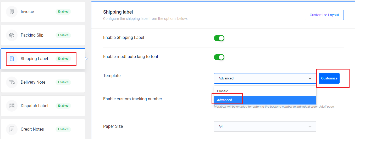Click the blue Customize button
Viewport: 365px width, 156px height.
click(329, 78)
